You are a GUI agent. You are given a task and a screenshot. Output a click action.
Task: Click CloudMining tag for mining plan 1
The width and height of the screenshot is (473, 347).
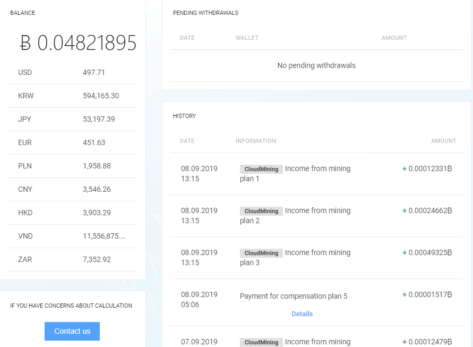pos(261,169)
